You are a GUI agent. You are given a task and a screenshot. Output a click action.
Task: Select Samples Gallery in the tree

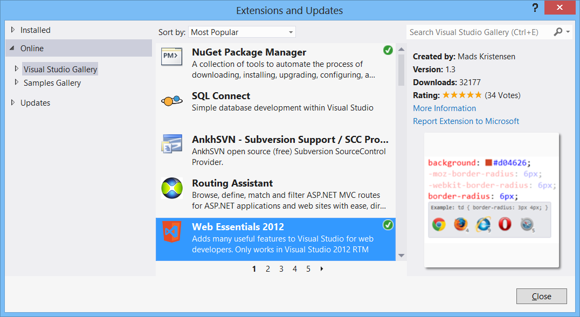(52, 83)
